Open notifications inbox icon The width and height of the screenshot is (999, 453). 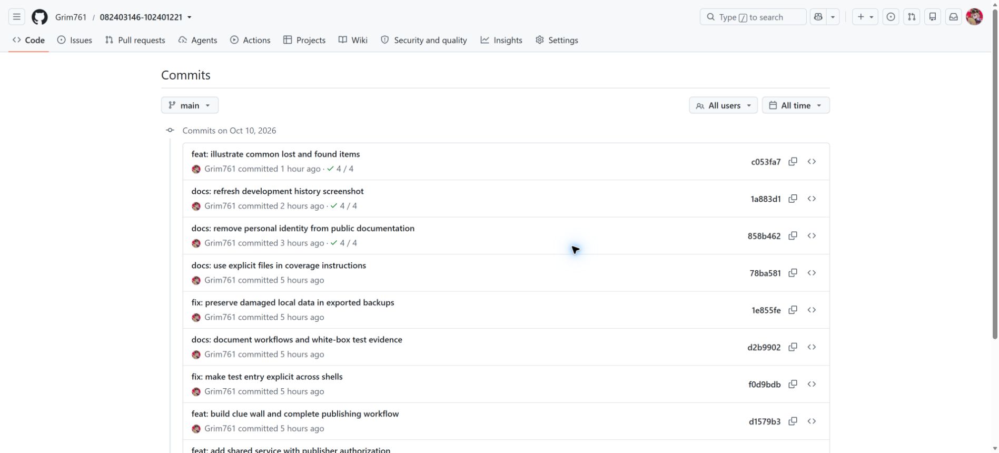(954, 17)
